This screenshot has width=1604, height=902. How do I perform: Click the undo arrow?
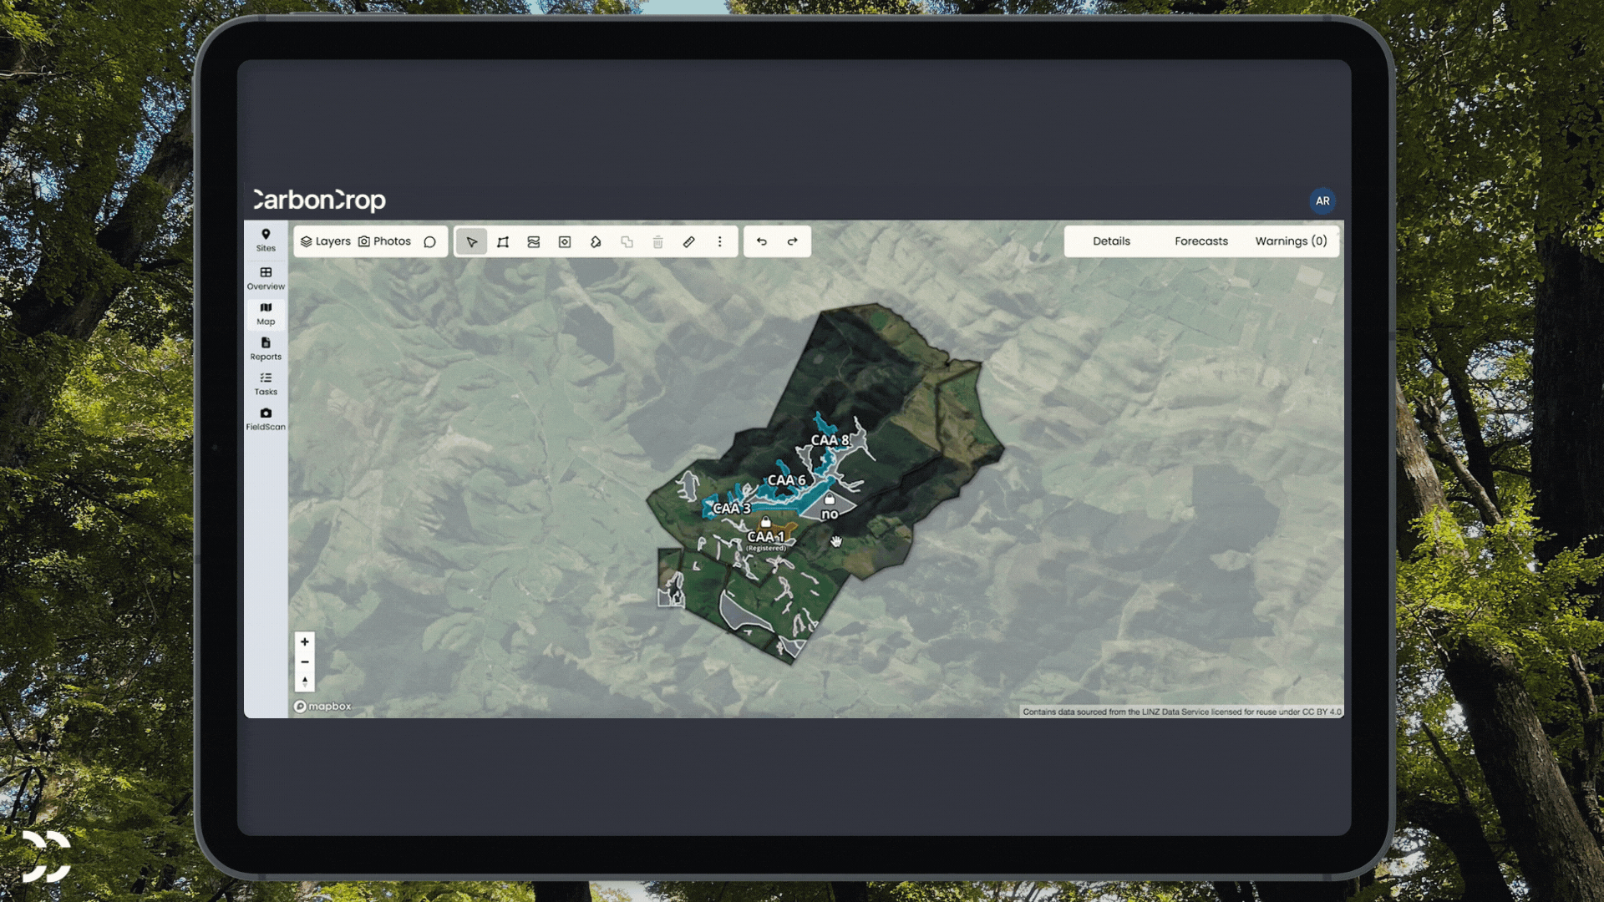pos(761,241)
